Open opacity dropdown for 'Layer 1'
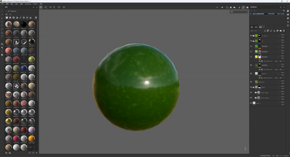Screen dimensions: 290x157 tap(283, 105)
